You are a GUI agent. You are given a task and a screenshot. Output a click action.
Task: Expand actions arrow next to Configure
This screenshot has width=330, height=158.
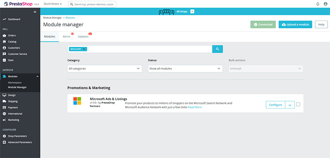coord(290,105)
